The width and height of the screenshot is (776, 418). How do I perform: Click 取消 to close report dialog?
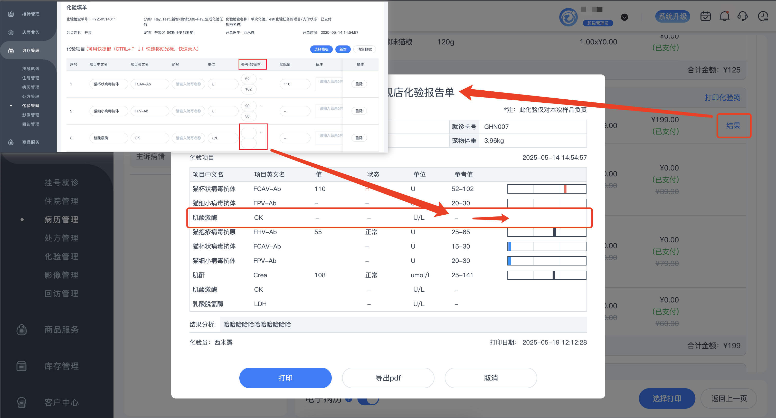point(491,378)
